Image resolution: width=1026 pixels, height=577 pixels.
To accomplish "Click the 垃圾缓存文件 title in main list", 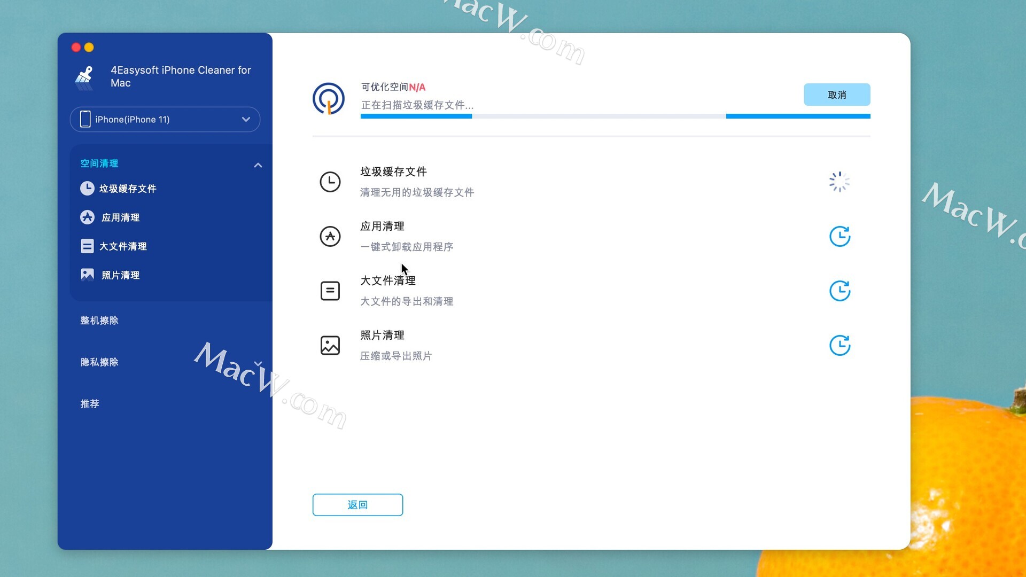I will coord(393,172).
